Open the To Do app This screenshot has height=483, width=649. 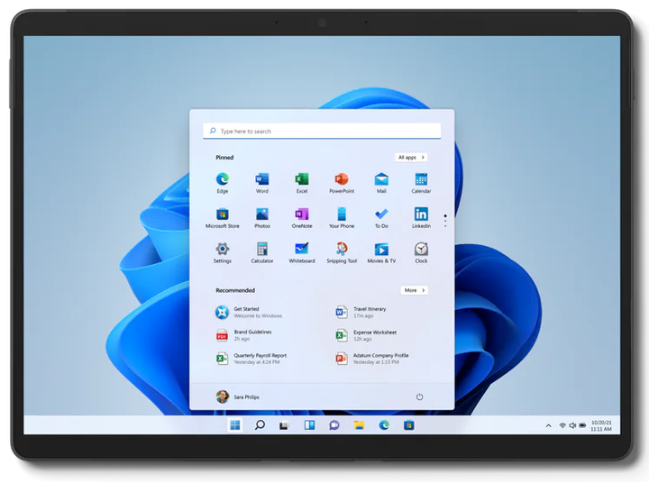[381, 218]
